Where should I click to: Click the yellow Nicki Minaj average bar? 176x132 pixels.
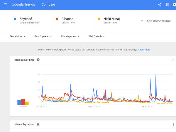coord(27,103)
